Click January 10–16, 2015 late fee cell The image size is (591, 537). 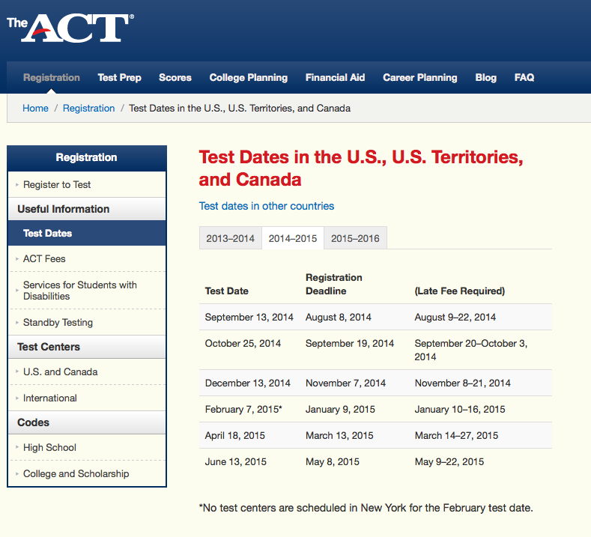click(460, 409)
